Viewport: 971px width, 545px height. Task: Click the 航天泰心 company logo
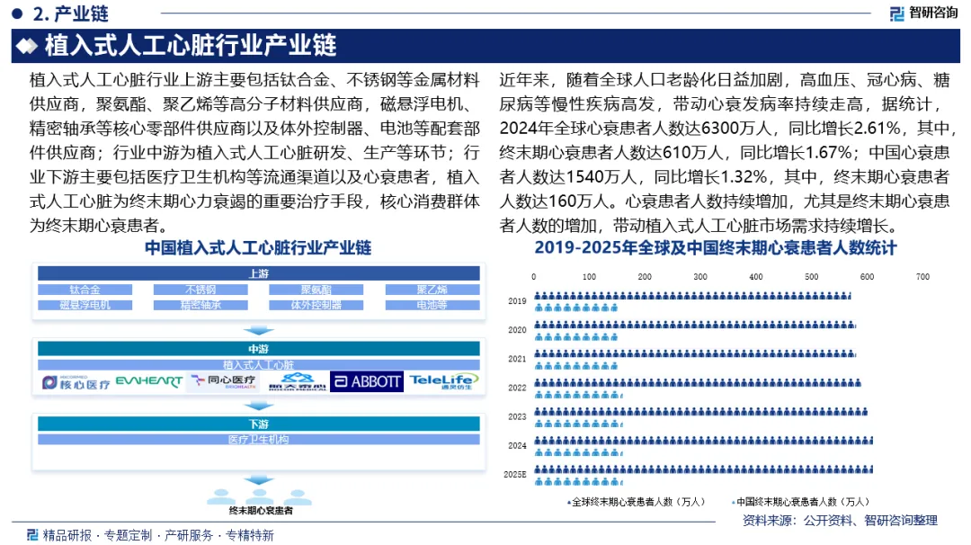coord(298,381)
